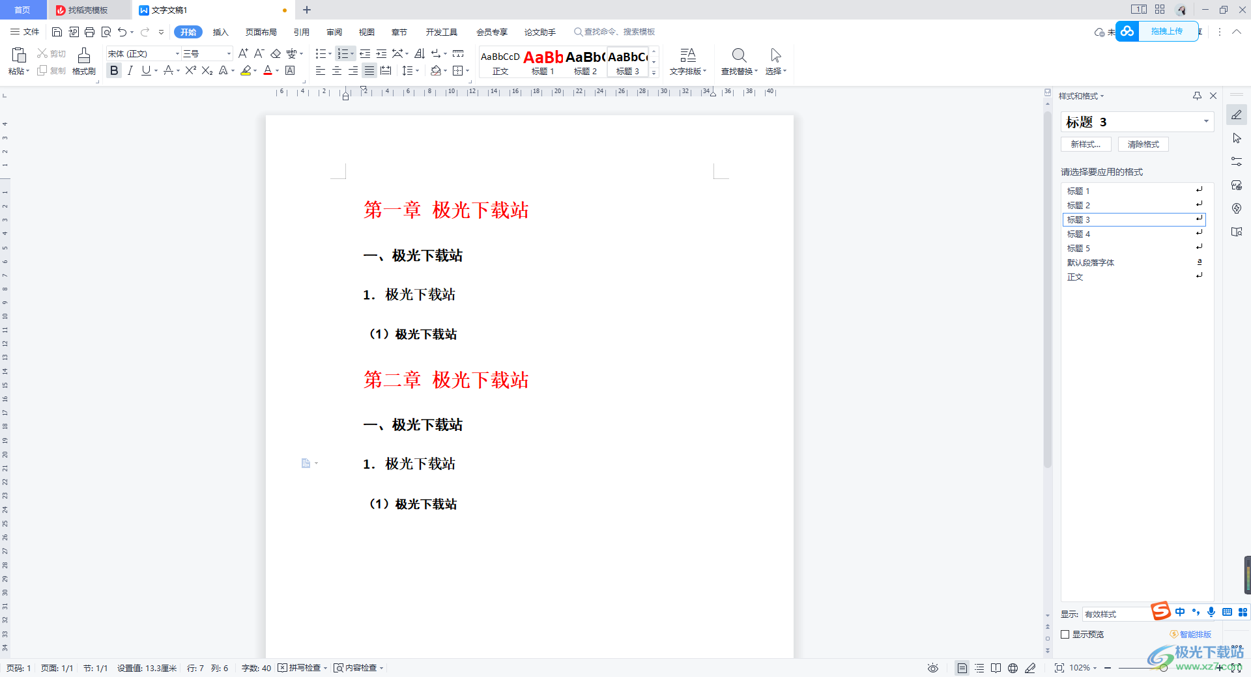Undo the last action
Screen dimensions: 1251x677
(122, 32)
